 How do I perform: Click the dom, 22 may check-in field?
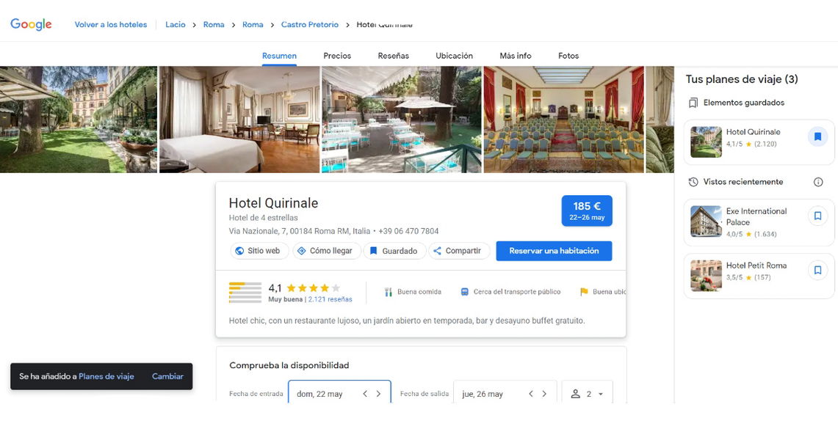click(x=339, y=392)
